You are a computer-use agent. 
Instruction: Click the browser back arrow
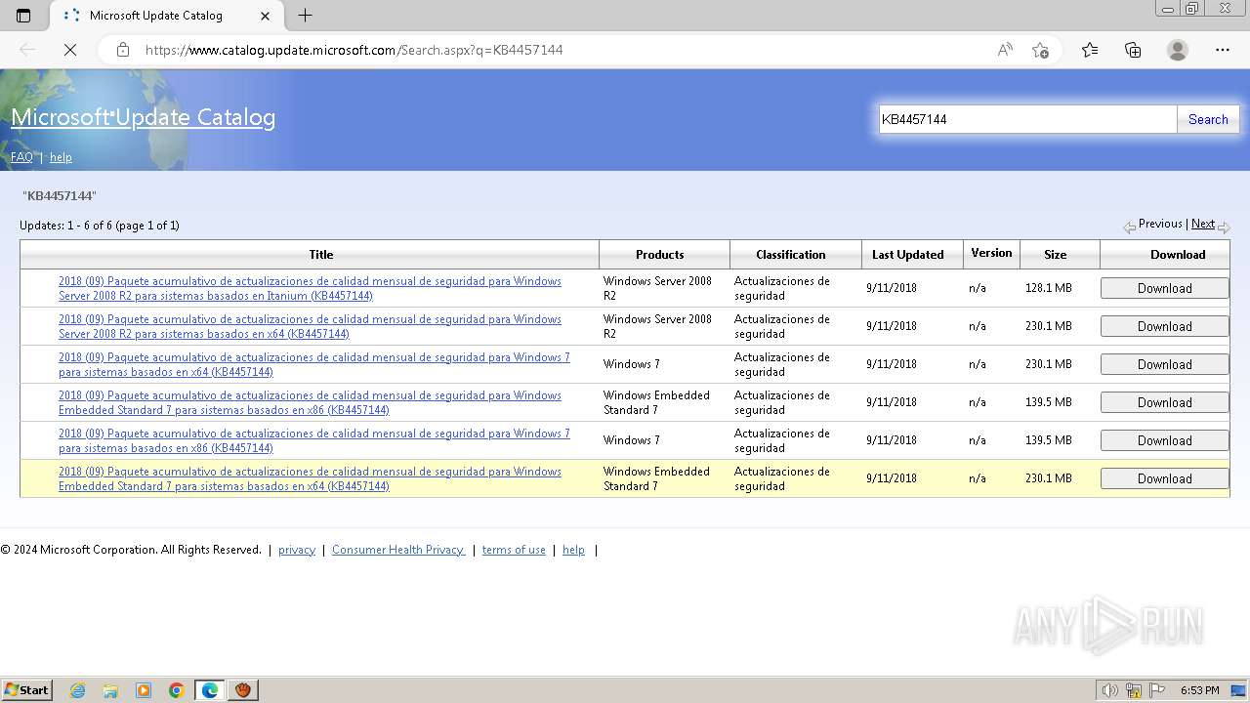27,50
